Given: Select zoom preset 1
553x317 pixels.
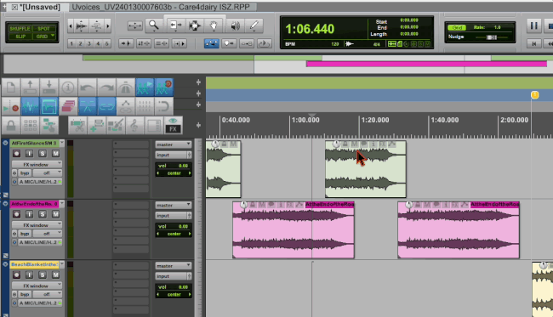Looking at the screenshot, I should [x=71, y=43].
